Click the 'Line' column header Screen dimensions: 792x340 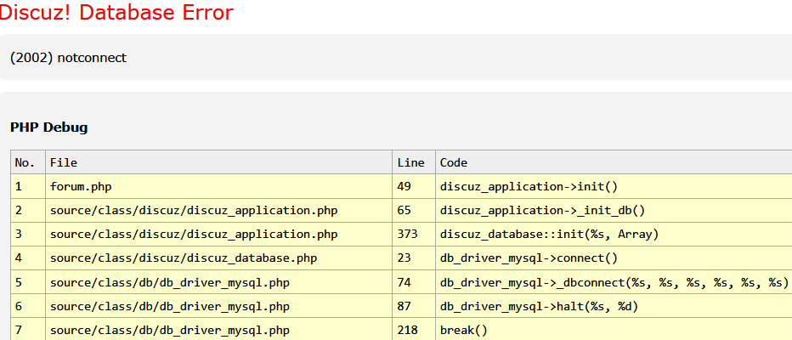tap(414, 162)
